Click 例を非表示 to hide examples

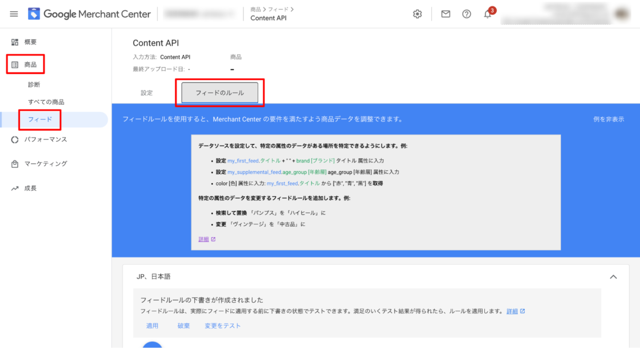pyautogui.click(x=609, y=119)
